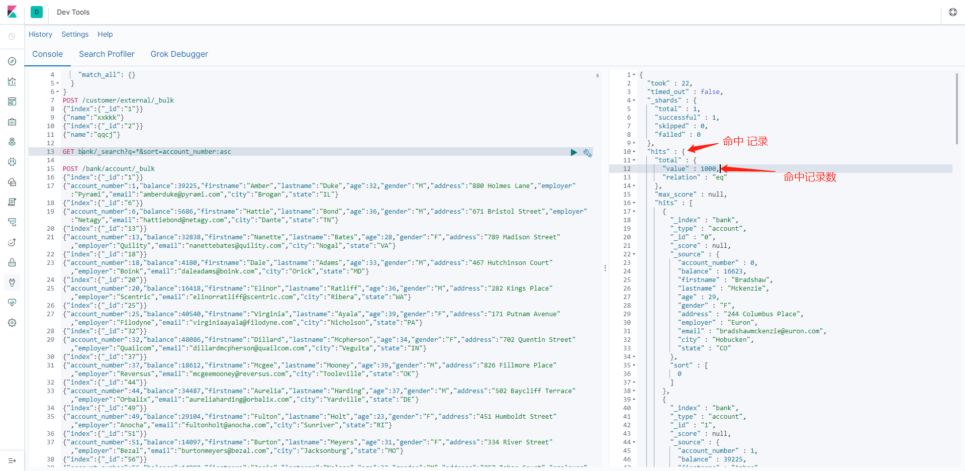This screenshot has width=965, height=471.
Task: Collapse the first hit object at line 17
Action: (634, 212)
